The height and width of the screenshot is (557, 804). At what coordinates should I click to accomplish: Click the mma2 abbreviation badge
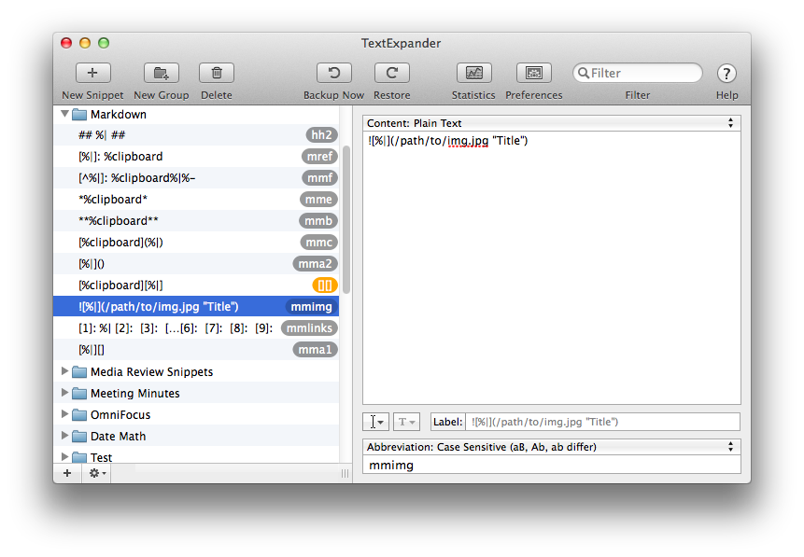click(316, 264)
